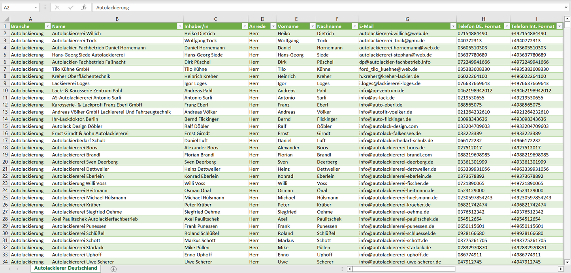The height and width of the screenshot is (273, 571).
Task: Add a new sheet with plus icon
Action: (114, 269)
